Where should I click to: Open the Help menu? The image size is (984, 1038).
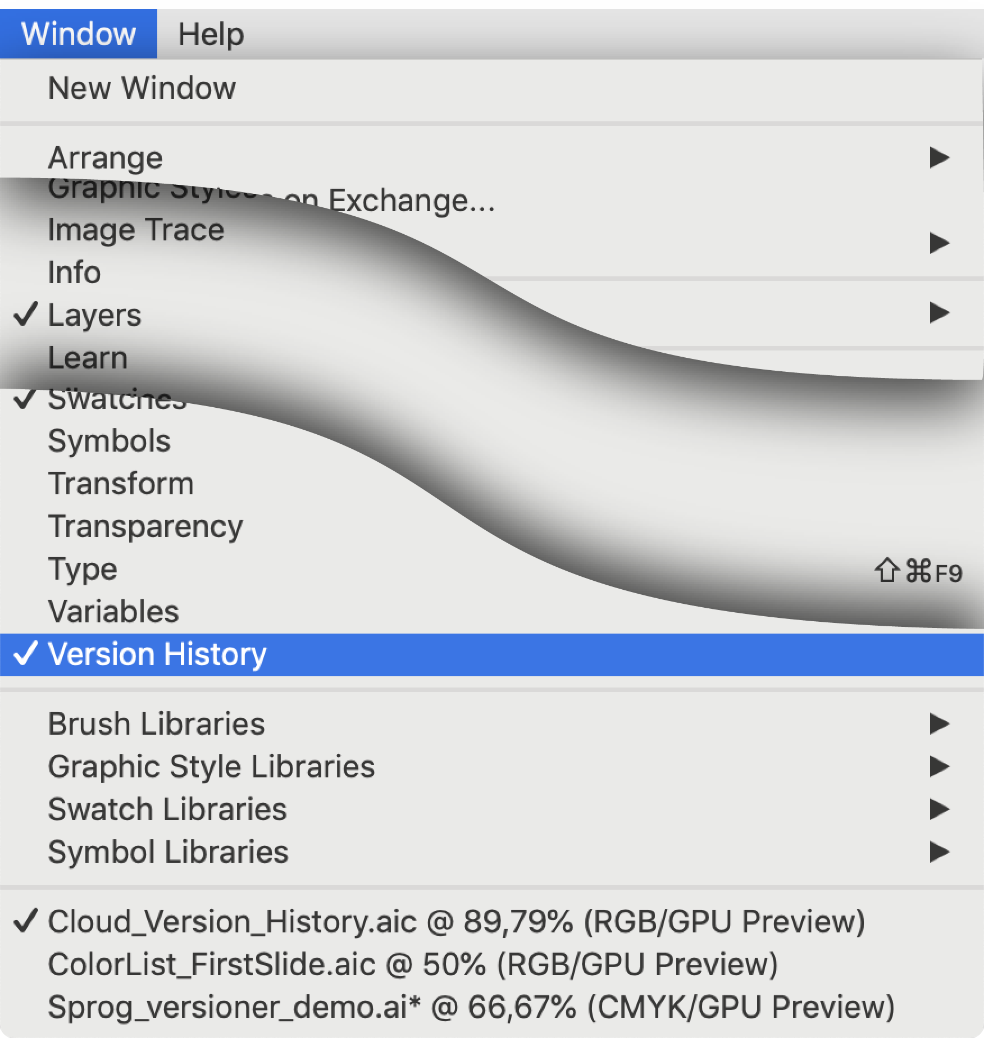pos(211,34)
